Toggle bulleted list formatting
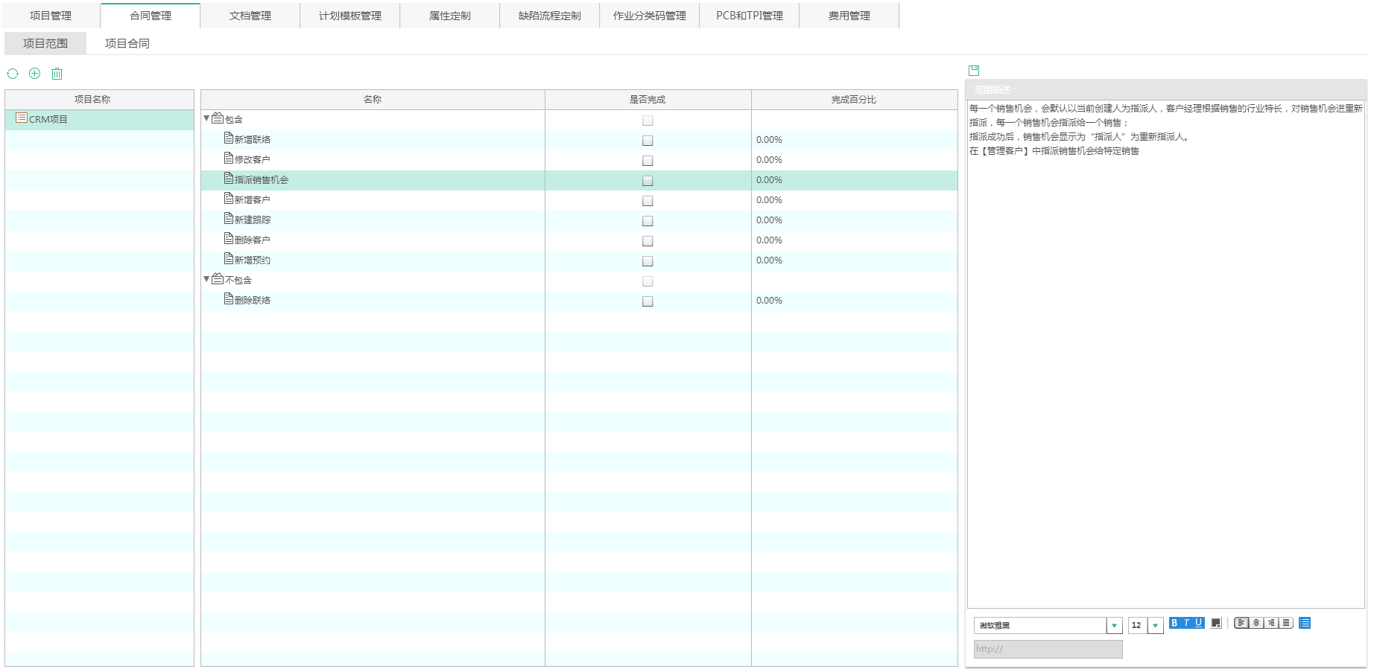 1304,623
